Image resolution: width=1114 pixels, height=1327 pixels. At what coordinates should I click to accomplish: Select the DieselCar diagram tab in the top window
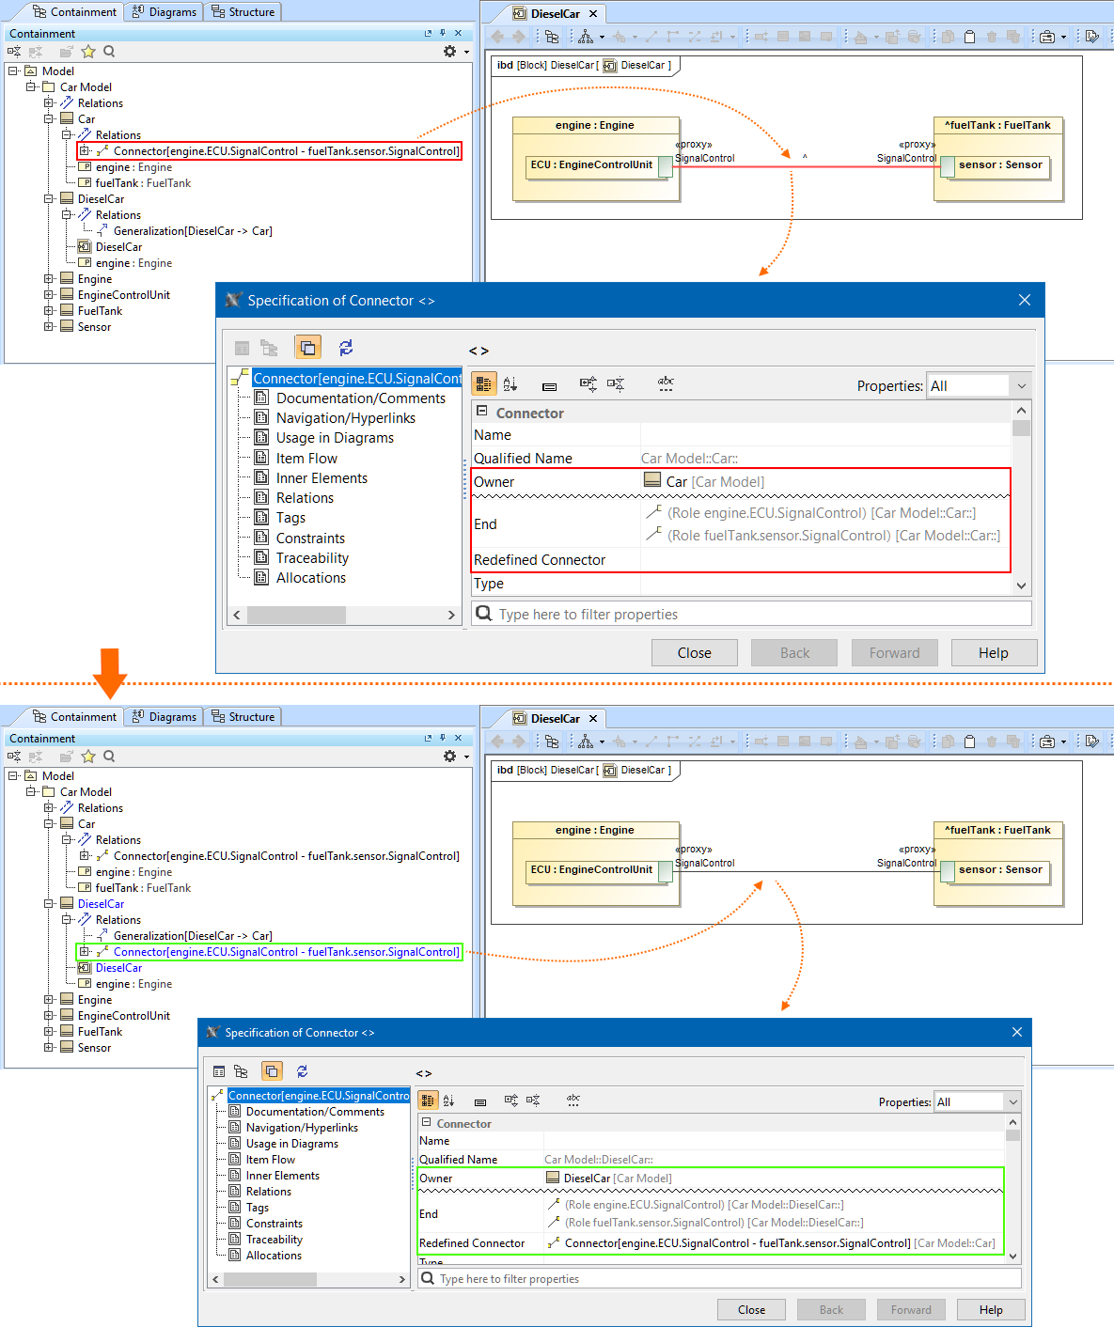555,14
